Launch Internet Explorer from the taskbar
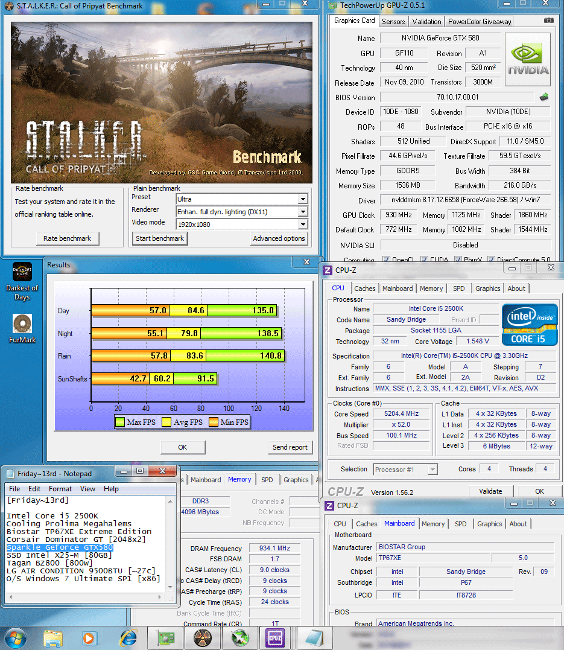Screen dimensions: 564x650 click(128, 639)
